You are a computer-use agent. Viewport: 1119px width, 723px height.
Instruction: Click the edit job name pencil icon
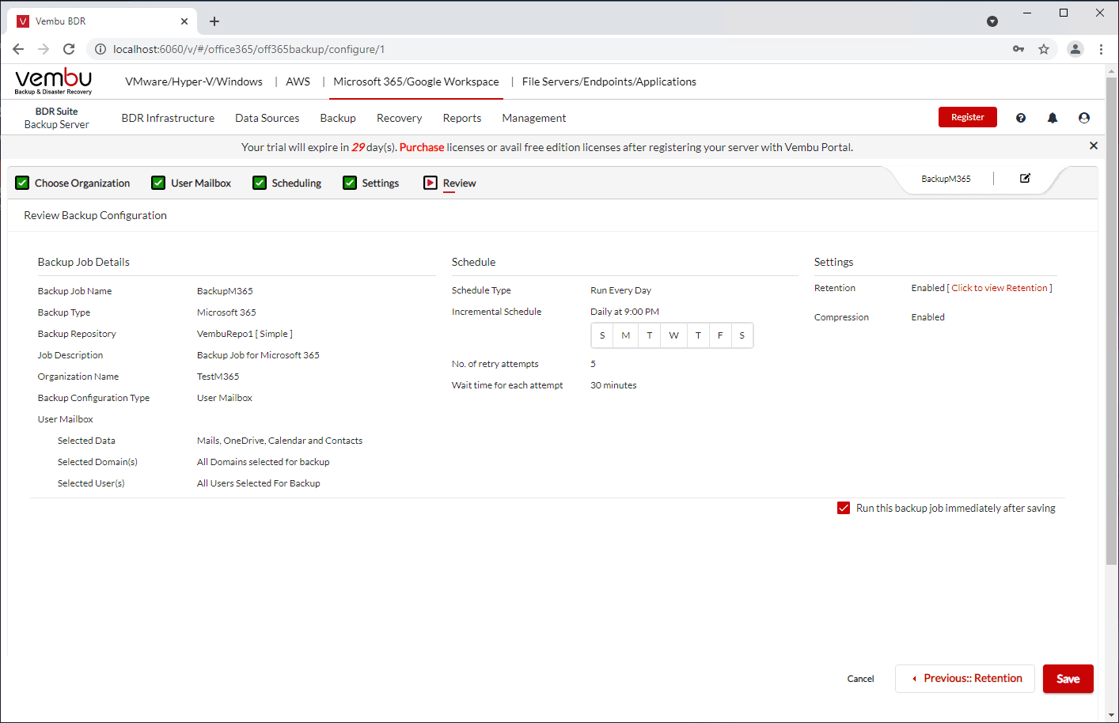click(x=1025, y=179)
